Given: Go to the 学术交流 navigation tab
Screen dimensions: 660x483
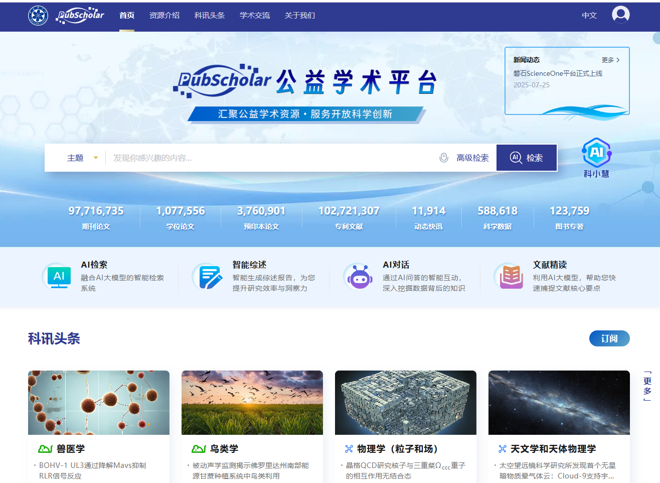Looking at the screenshot, I should 254,16.
